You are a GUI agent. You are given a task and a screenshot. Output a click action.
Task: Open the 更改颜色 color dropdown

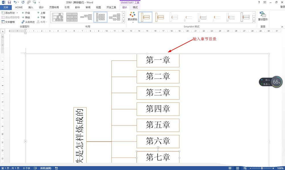pyautogui.click(x=132, y=17)
